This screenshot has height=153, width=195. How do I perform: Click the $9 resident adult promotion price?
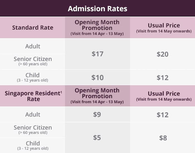click(97, 115)
